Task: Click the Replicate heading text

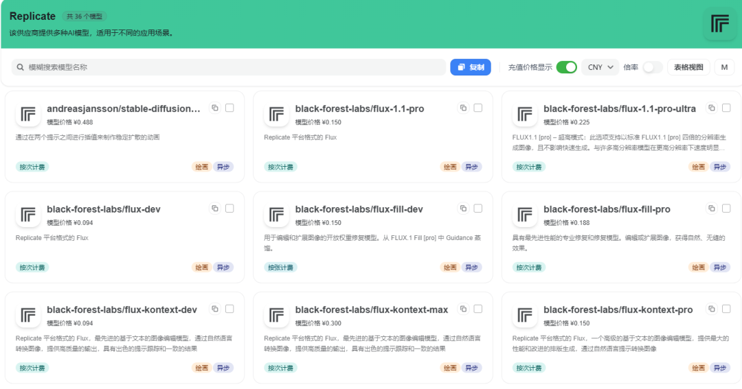Action: [33, 16]
